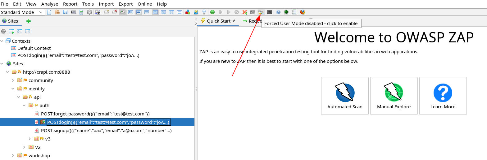Collapse the identity folder
487x160 pixels.
[13, 89]
